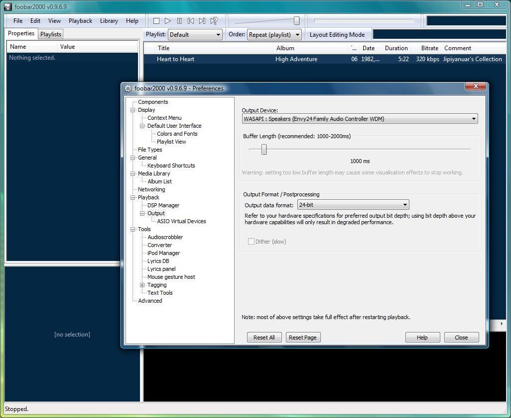
Task: Toggle the Dither (slow) checkbox
Action: (x=251, y=242)
